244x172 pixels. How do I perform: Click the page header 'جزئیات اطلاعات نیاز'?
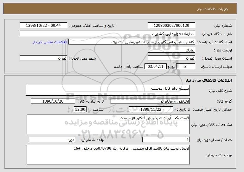(213, 9)
